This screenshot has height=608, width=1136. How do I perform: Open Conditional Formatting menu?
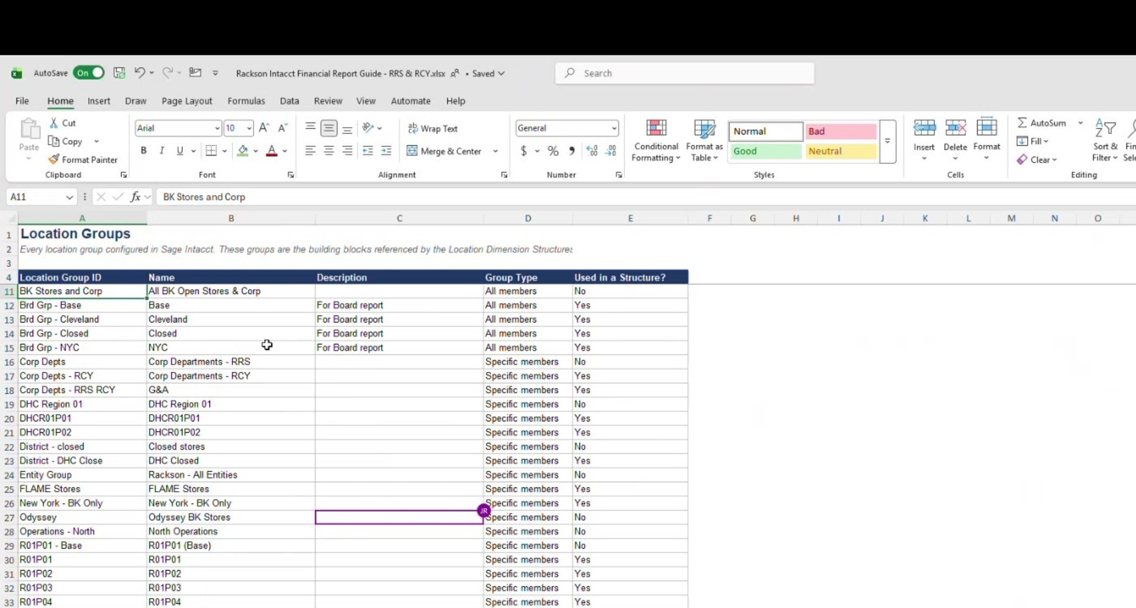click(656, 141)
